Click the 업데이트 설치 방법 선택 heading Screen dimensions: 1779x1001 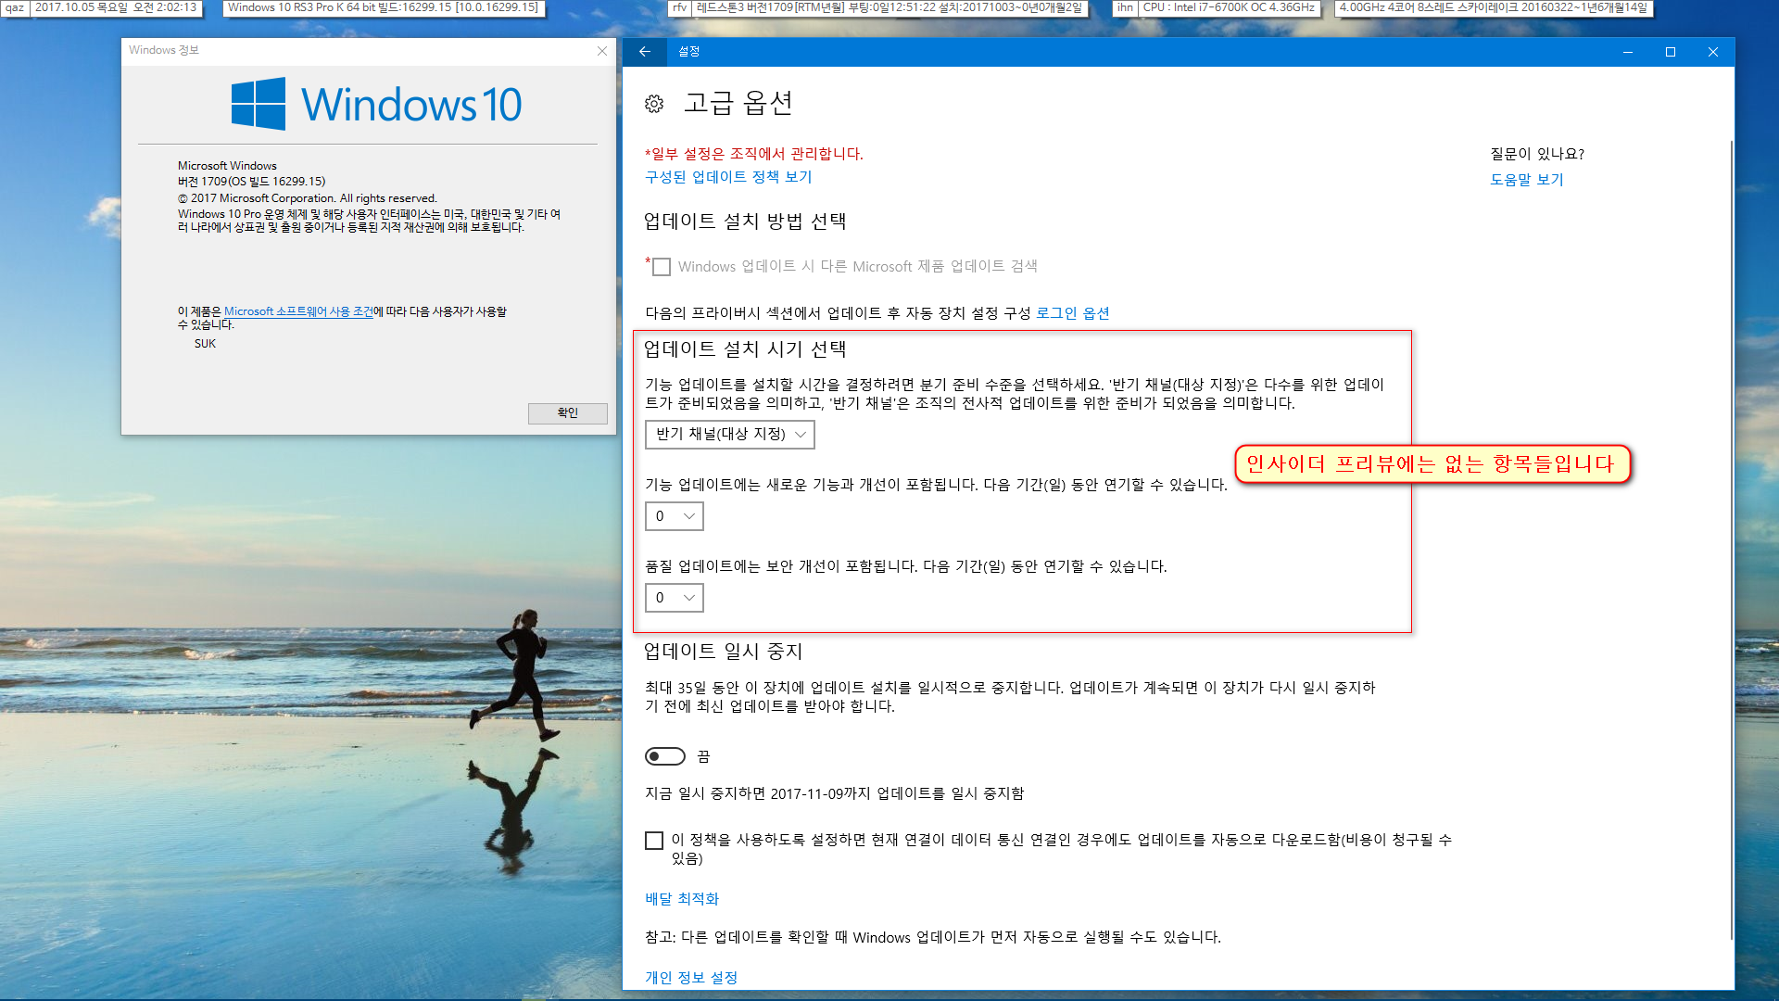coord(745,222)
